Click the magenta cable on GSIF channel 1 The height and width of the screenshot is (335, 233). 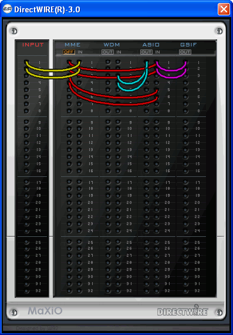(x=171, y=68)
